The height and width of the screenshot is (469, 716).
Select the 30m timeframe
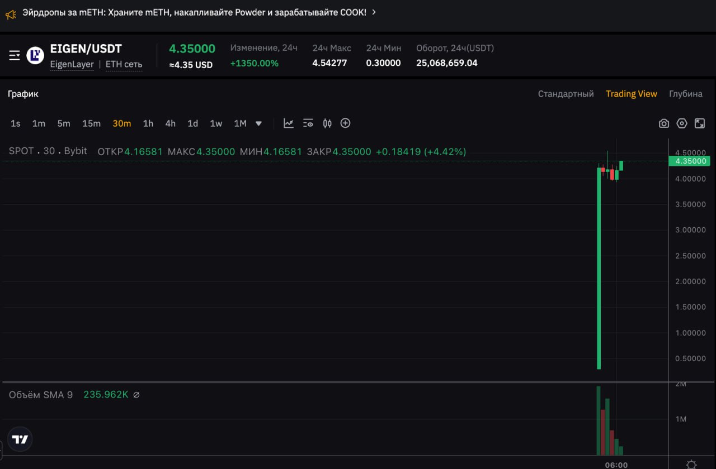coord(122,123)
